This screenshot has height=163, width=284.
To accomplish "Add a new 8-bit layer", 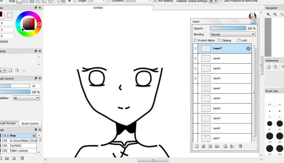I will pos(203,146).
